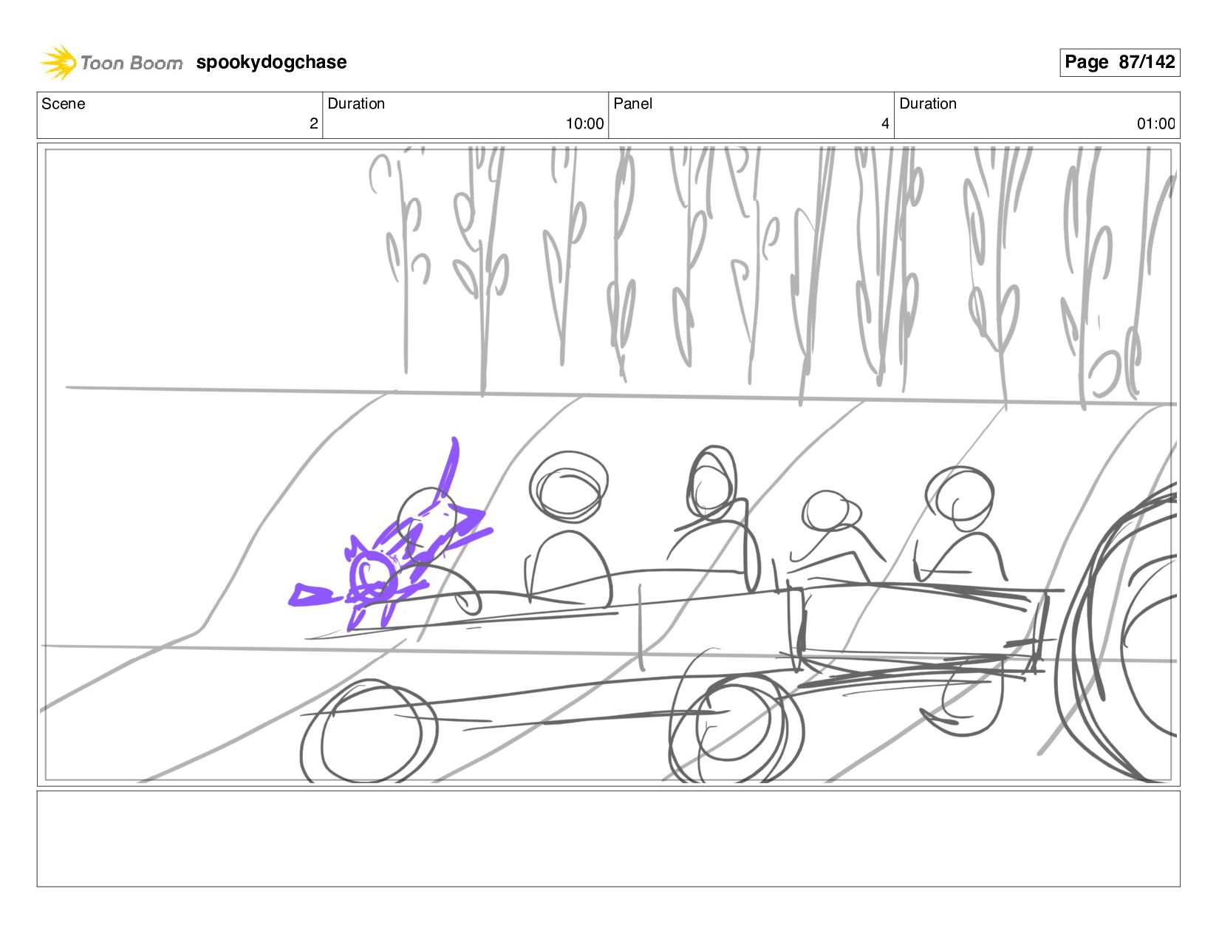Select the panel number '4'
Viewport: 1219px width, 942px height.
click(x=885, y=124)
